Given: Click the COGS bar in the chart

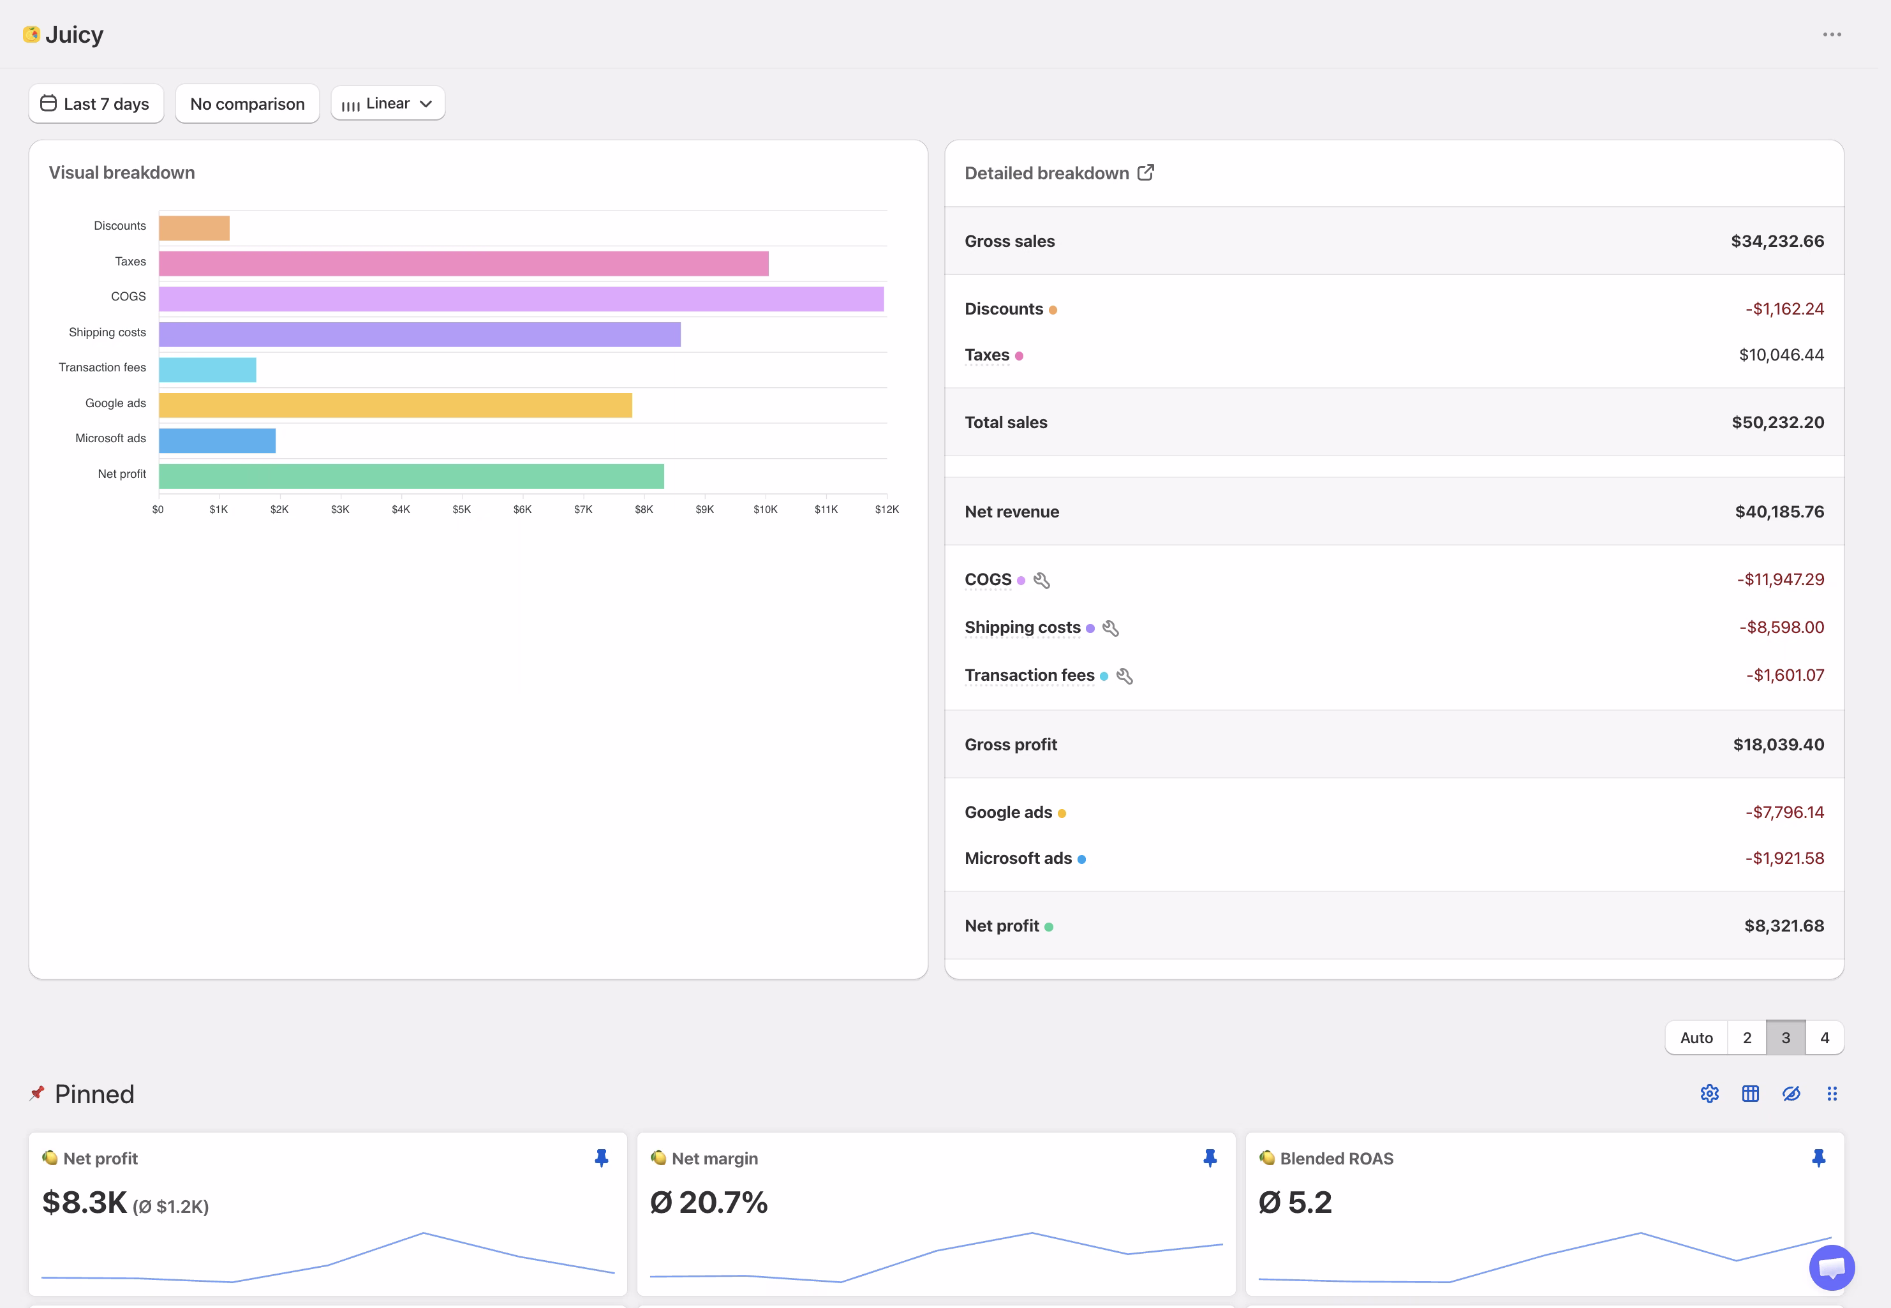Looking at the screenshot, I should click(521, 299).
